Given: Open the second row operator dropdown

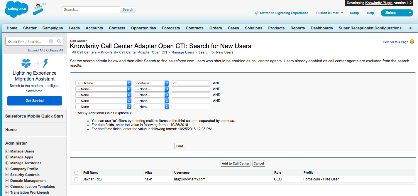Looking at the screenshot, I should (x=151, y=89).
